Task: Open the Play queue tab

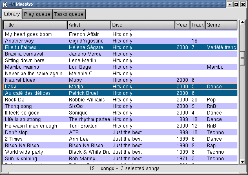Action: click(37, 14)
